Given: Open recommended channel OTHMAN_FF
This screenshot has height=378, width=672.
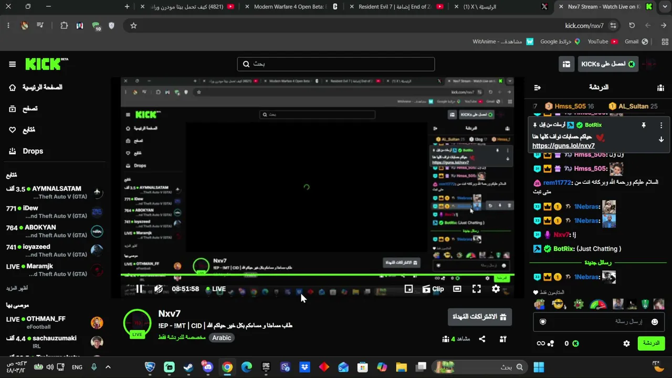Looking at the screenshot, I should tap(55, 323).
